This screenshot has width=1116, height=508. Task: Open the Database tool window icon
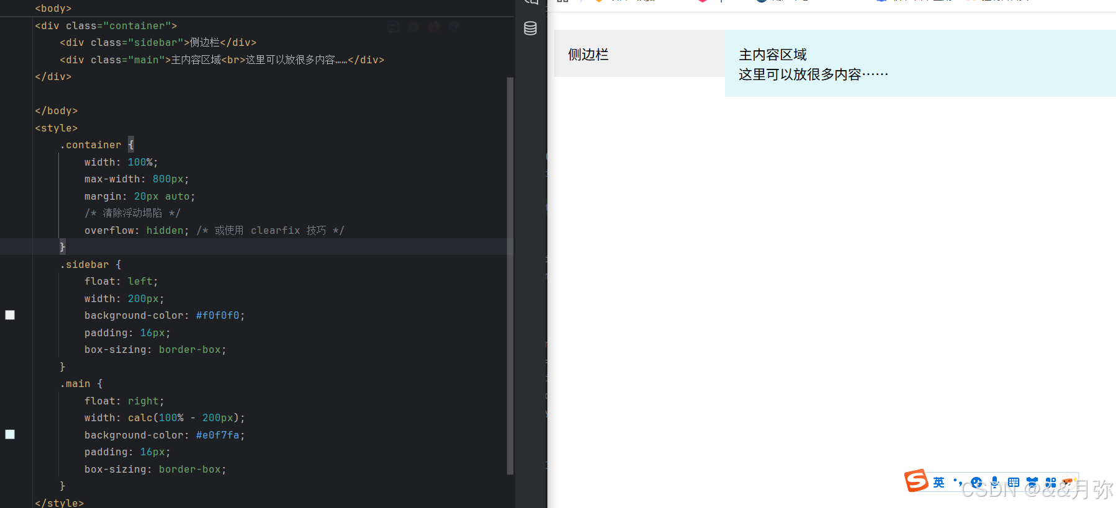click(x=530, y=29)
